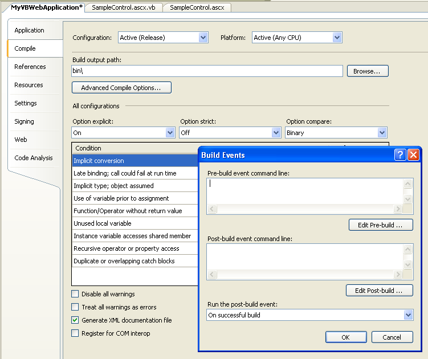Open Option compare dropdown
Image resolution: width=428 pixels, height=359 pixels.
(x=382, y=133)
